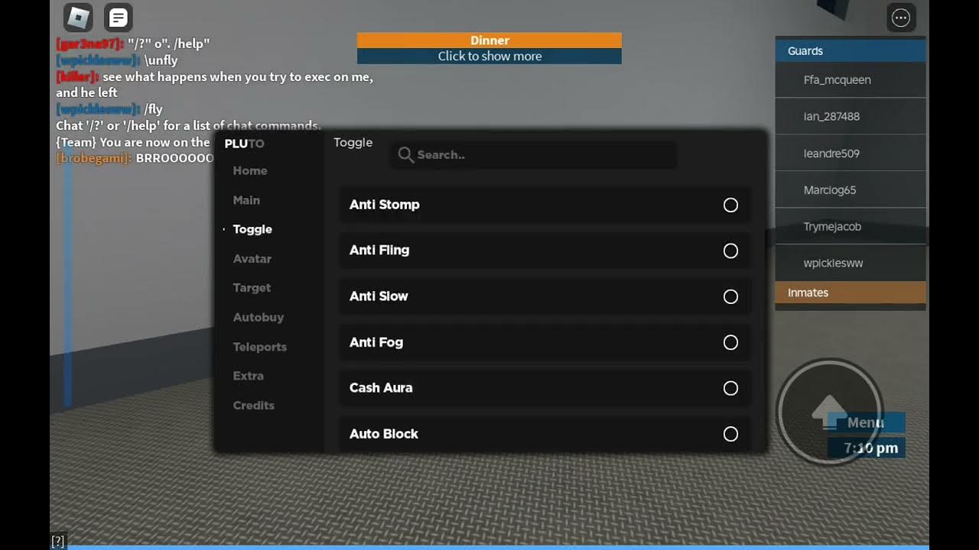Screen dimensions: 979x550
Task: Open the Extra section
Action: (x=249, y=376)
